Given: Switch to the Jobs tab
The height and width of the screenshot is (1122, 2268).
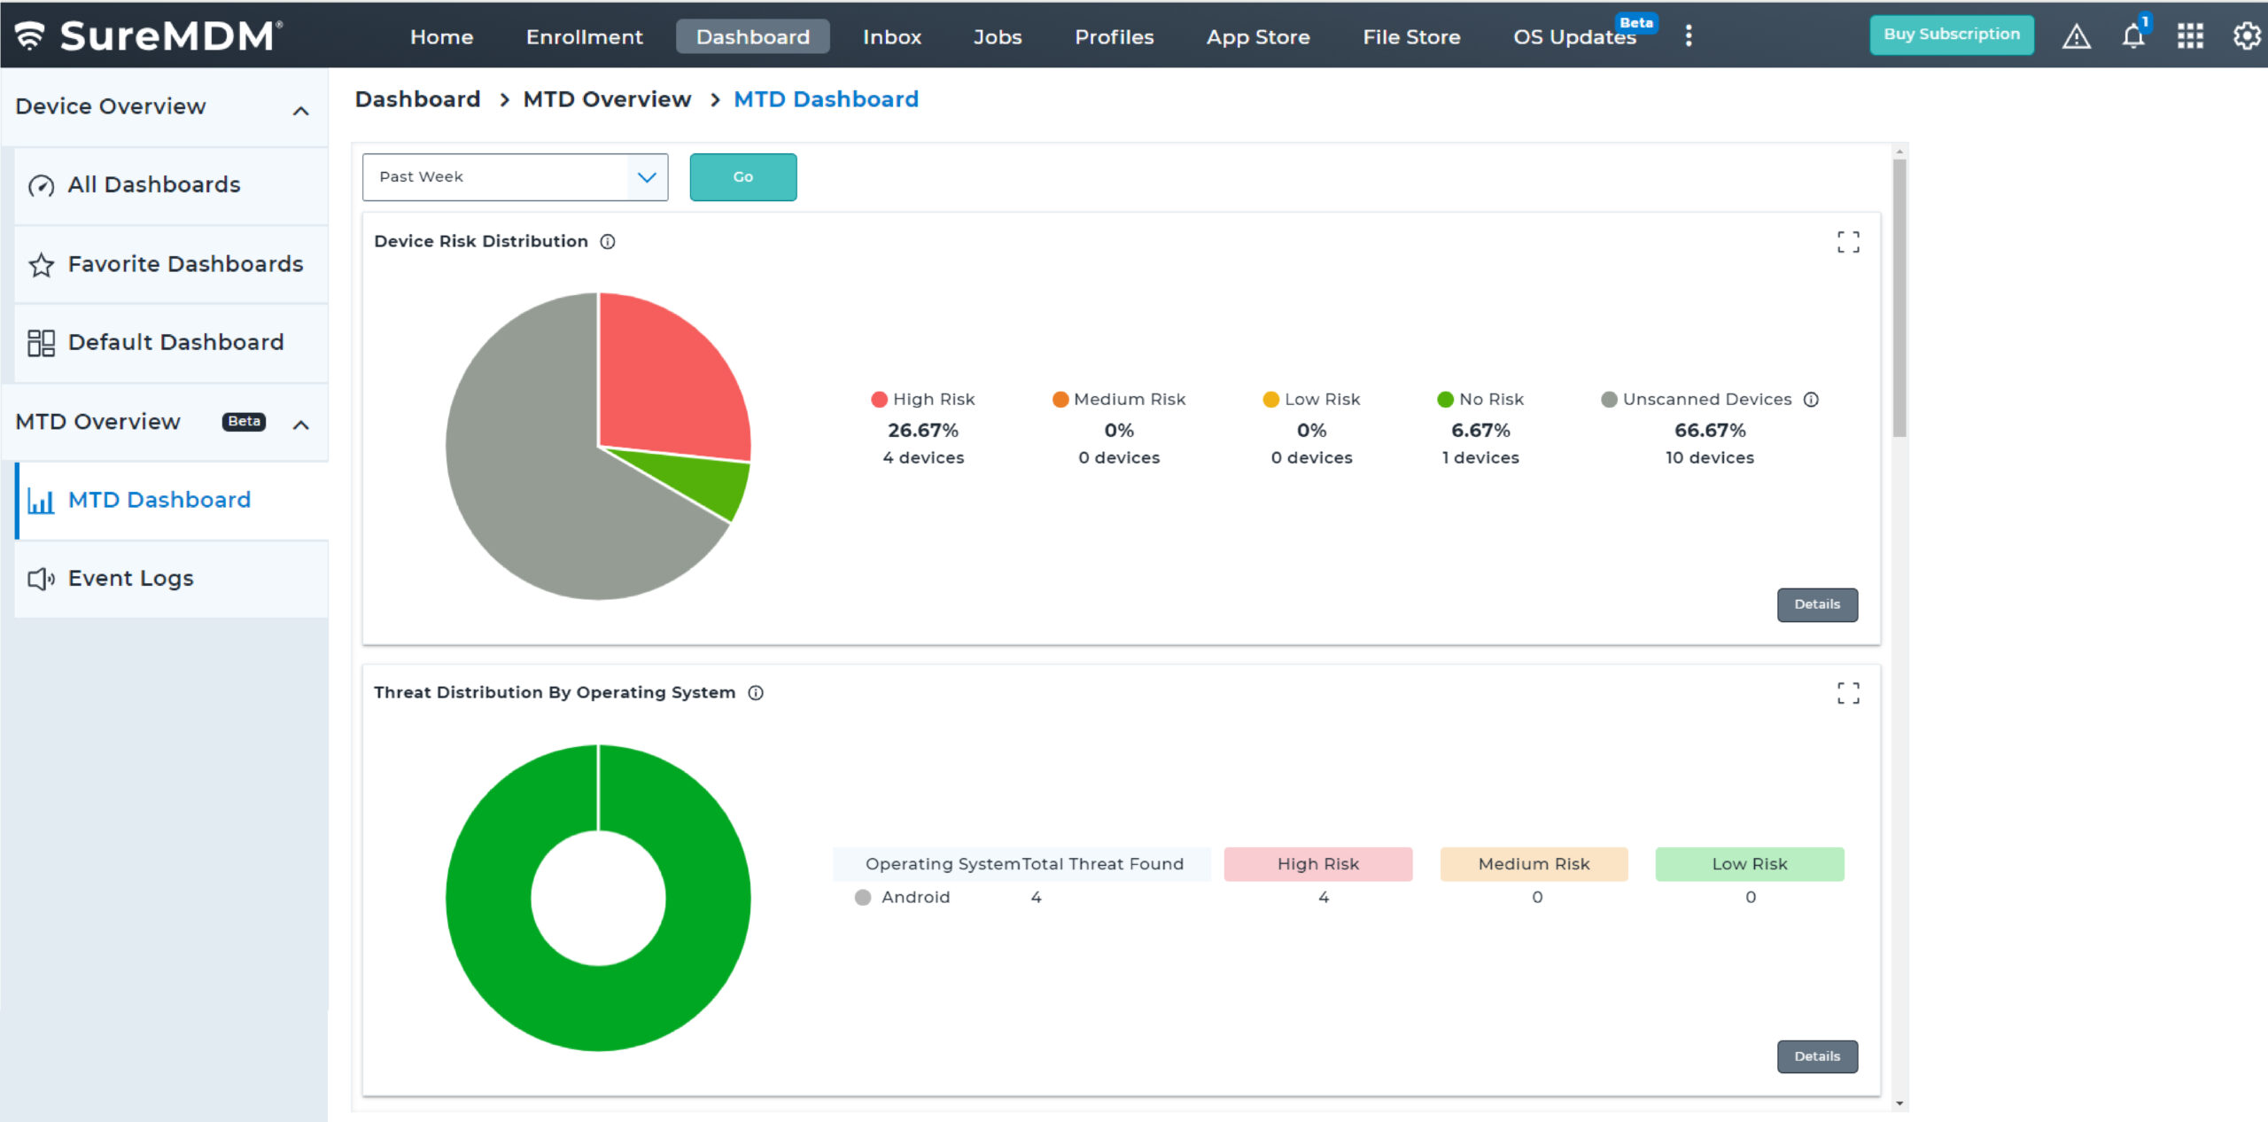Looking at the screenshot, I should point(998,36).
